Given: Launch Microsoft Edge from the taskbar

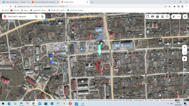Looking at the screenshot, I should click(x=9, y=104).
